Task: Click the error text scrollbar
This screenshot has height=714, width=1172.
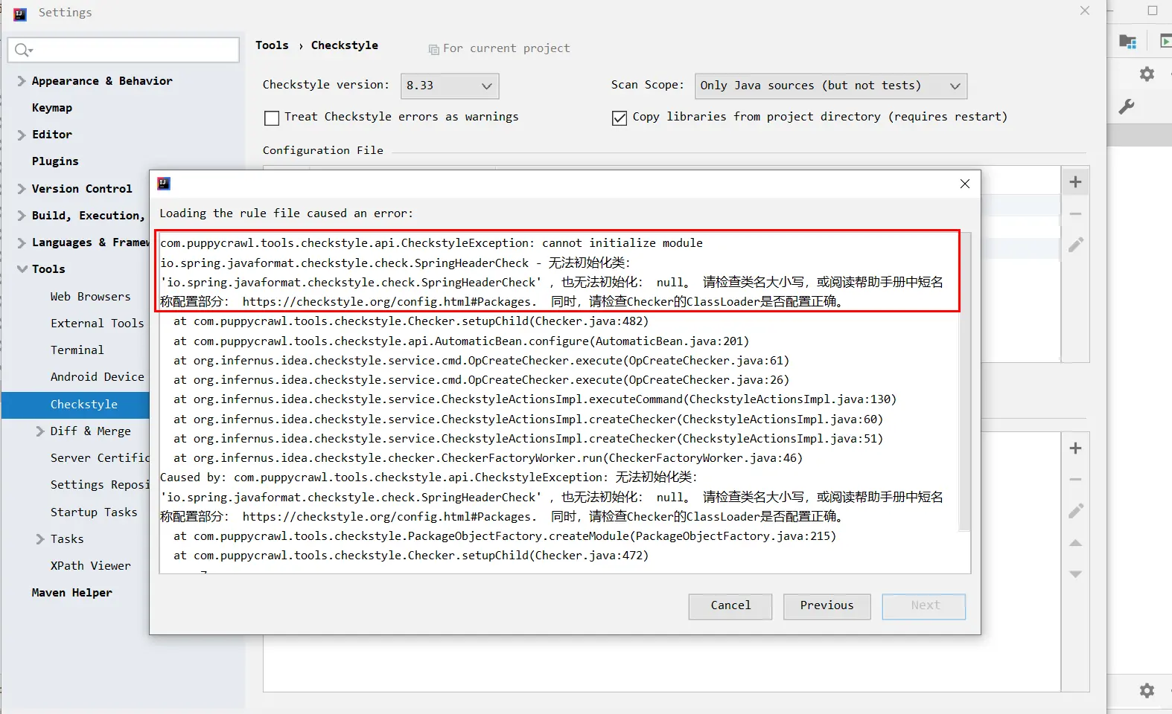Action: click(x=964, y=383)
